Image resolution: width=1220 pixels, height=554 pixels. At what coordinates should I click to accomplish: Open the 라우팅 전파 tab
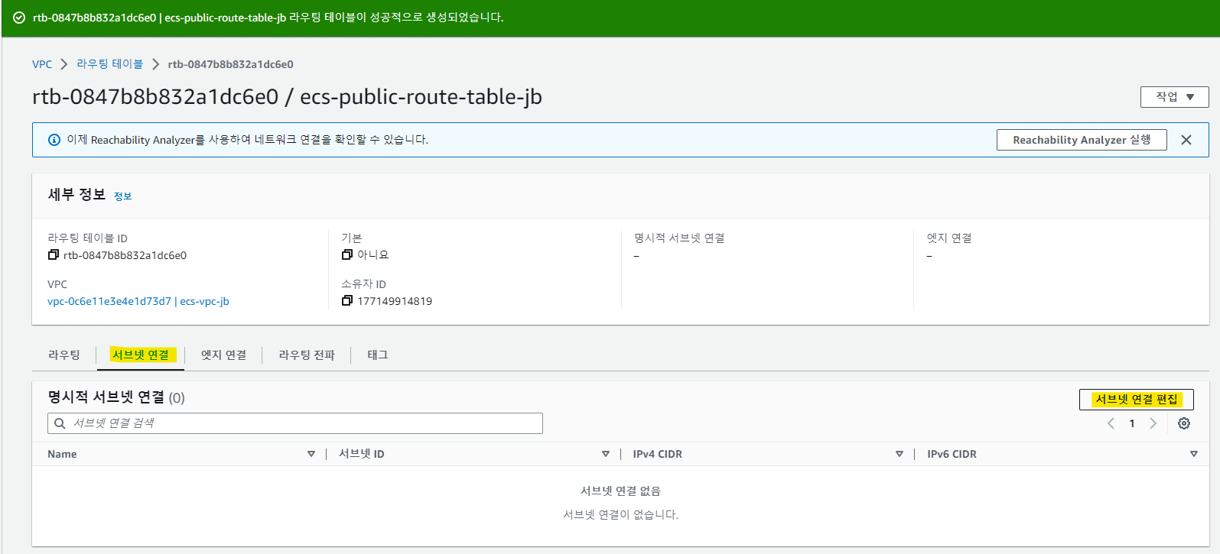pyautogui.click(x=307, y=355)
